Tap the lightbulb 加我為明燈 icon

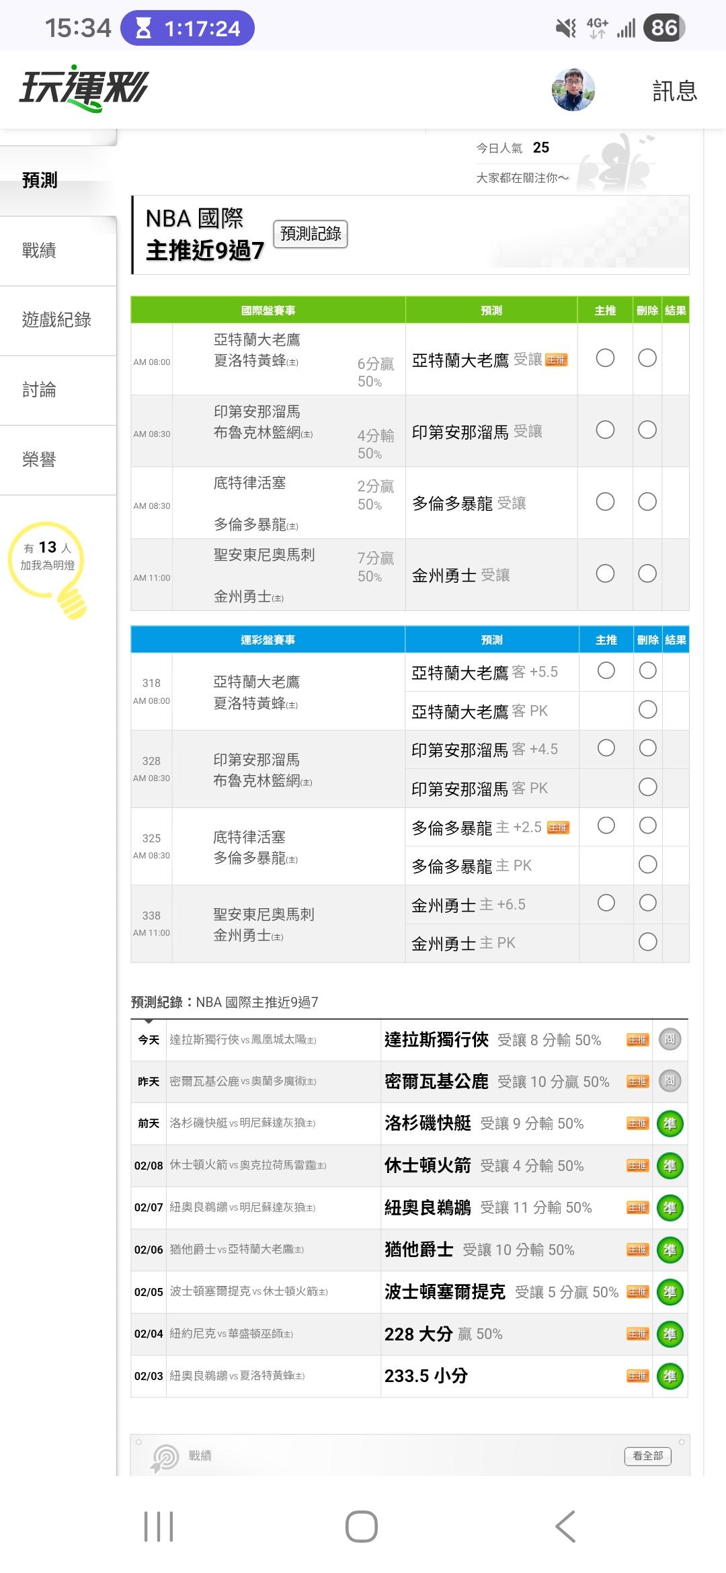point(48,569)
